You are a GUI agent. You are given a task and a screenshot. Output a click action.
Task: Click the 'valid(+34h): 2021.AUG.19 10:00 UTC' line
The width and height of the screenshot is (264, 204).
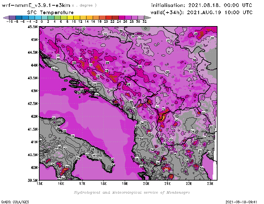tap(202, 12)
